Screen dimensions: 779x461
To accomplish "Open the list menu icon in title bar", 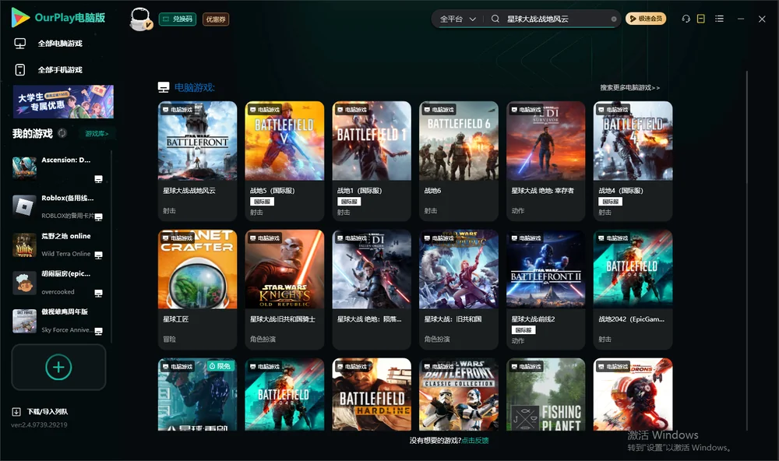I will 719,19.
